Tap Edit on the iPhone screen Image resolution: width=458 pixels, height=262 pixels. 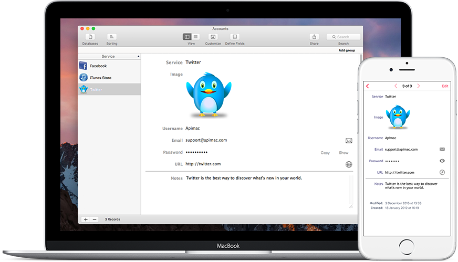coord(445,86)
